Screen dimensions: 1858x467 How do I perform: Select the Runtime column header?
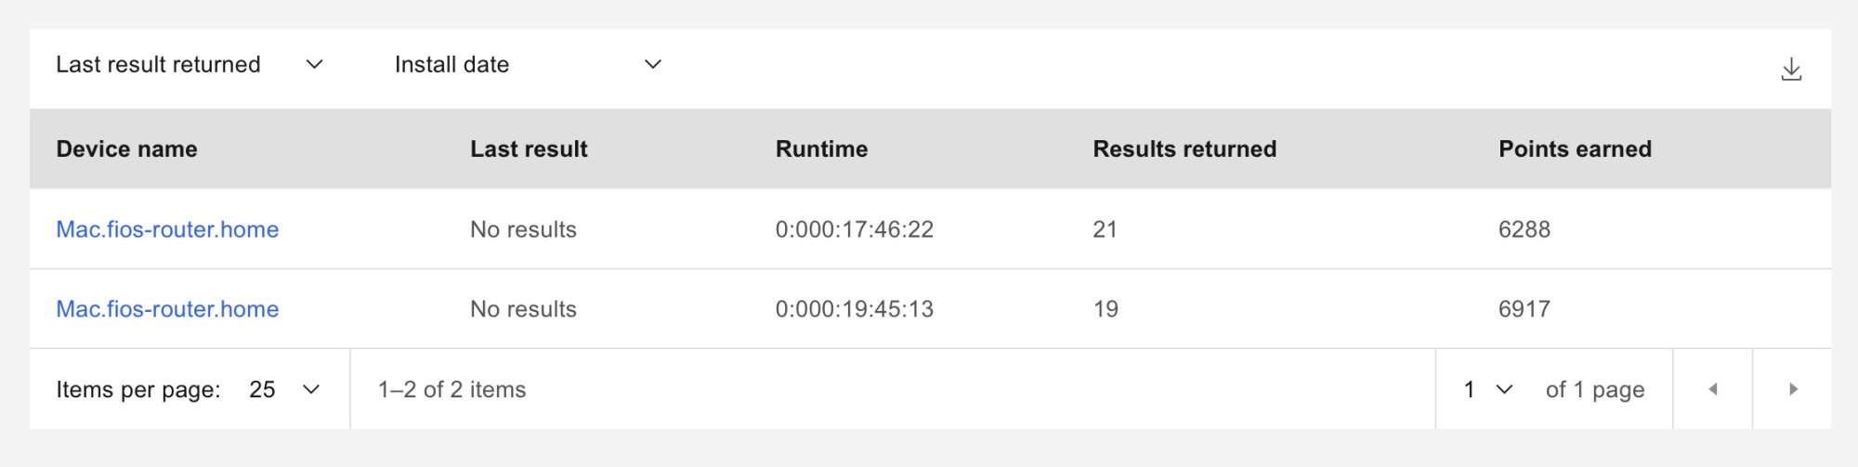click(821, 149)
